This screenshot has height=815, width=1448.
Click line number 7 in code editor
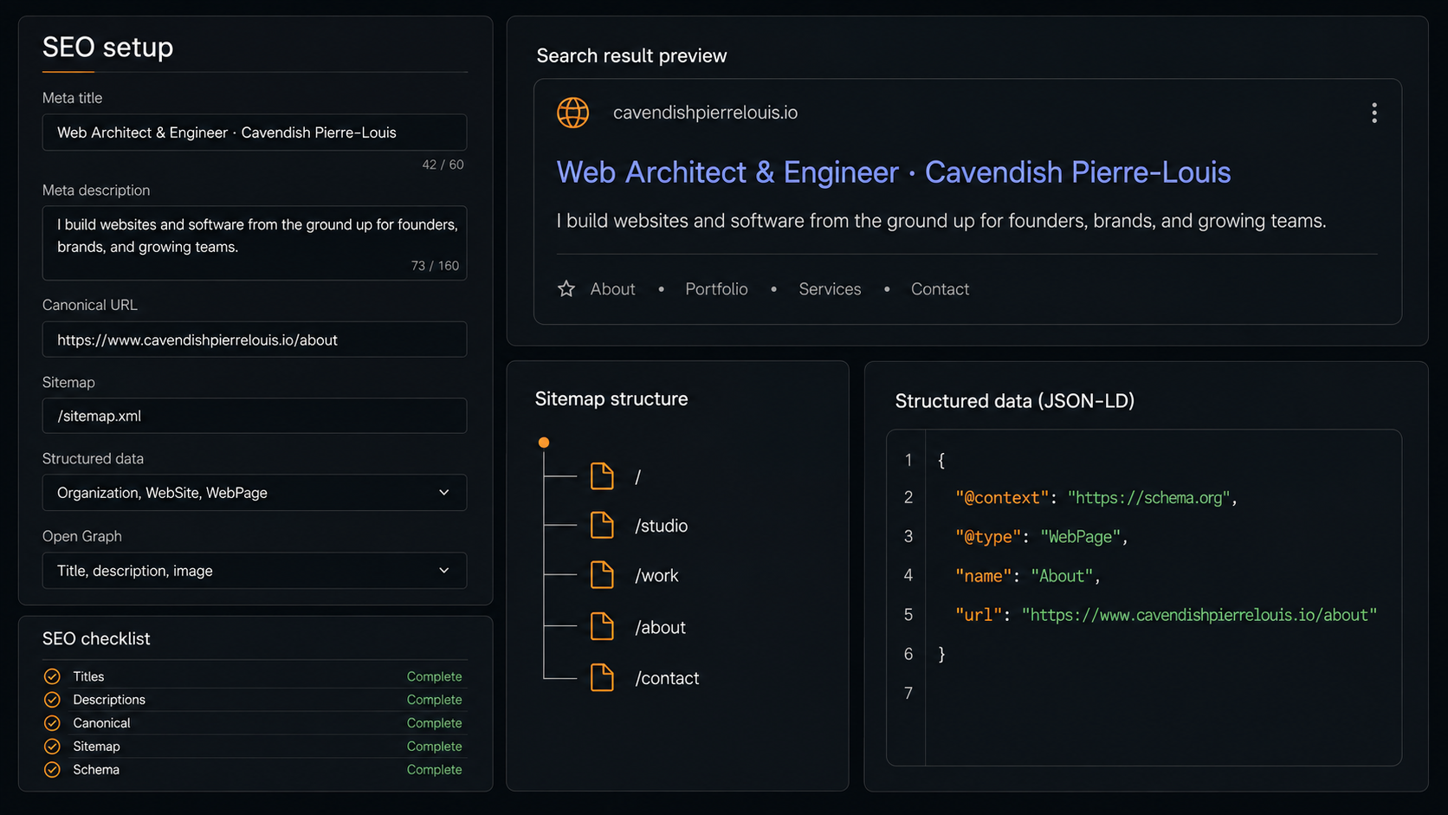point(908,693)
